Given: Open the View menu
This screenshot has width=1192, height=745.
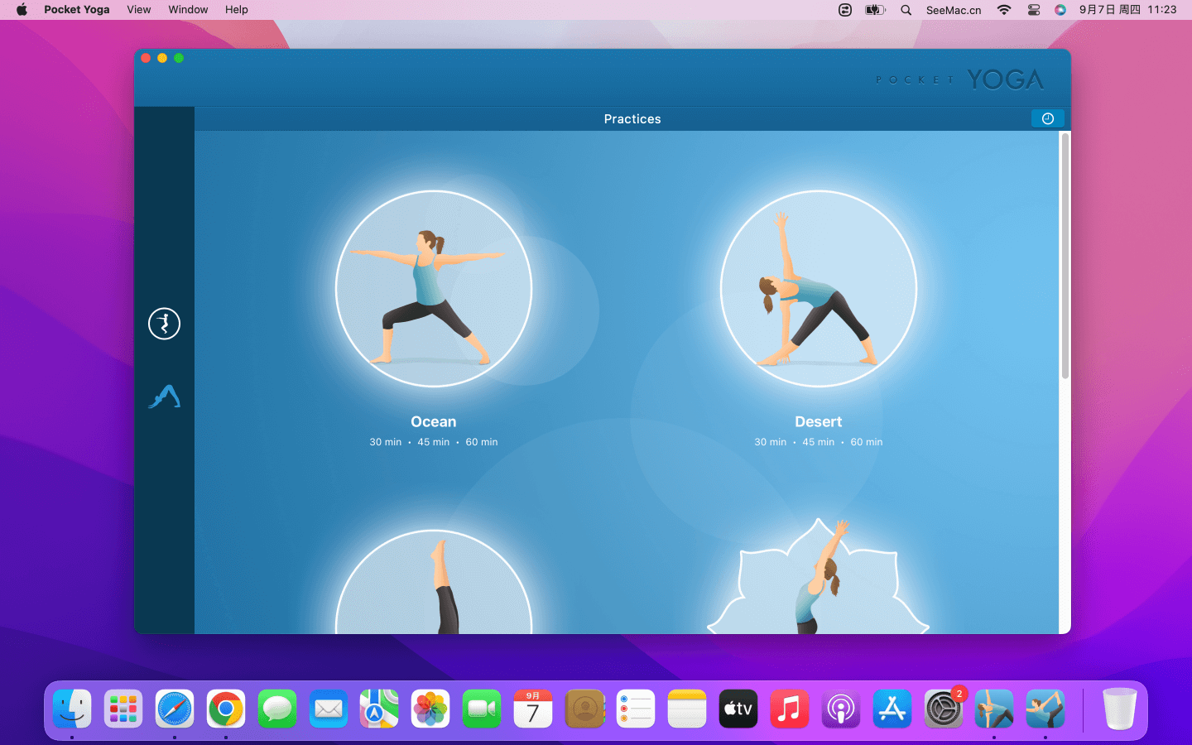Looking at the screenshot, I should click(138, 10).
